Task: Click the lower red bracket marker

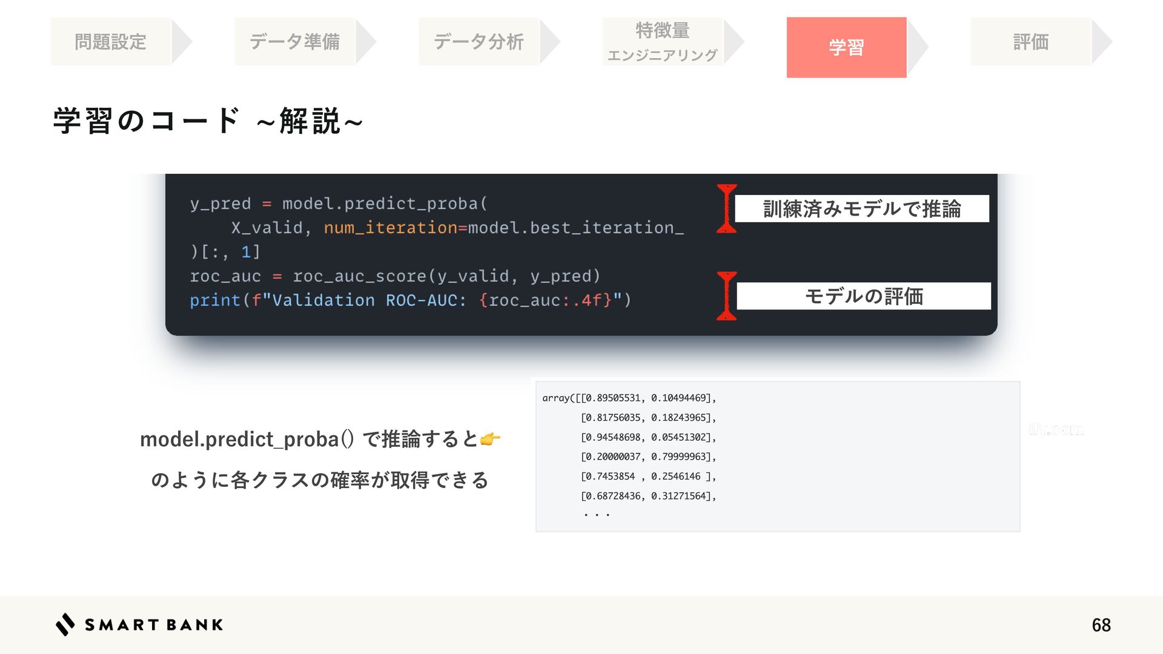Action: pyautogui.click(x=726, y=296)
